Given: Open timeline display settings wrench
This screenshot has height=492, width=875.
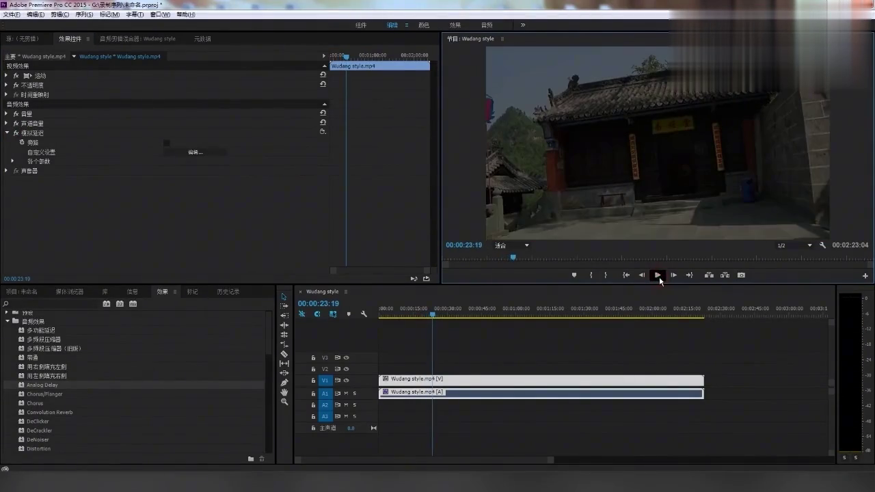Looking at the screenshot, I should pos(364,314).
